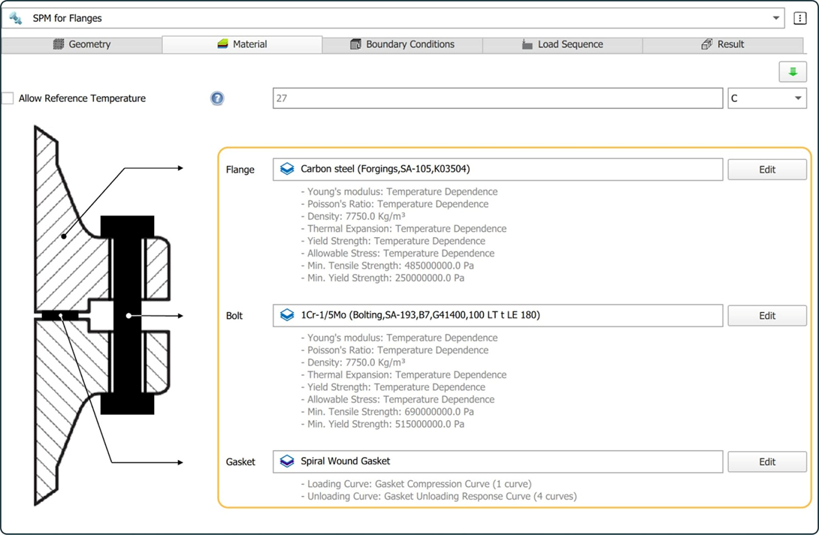Click the green download arrow button
Screen dimensions: 819x535
793,72
